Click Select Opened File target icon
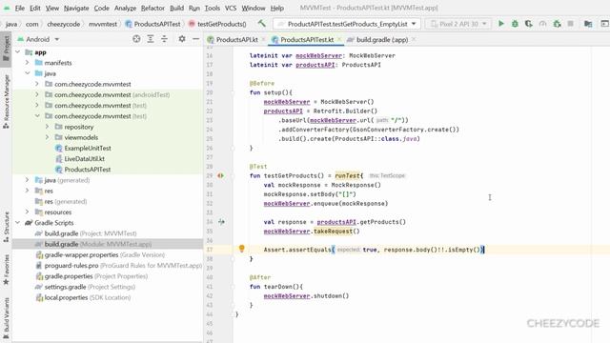The width and height of the screenshot is (610, 343). click(x=136, y=39)
